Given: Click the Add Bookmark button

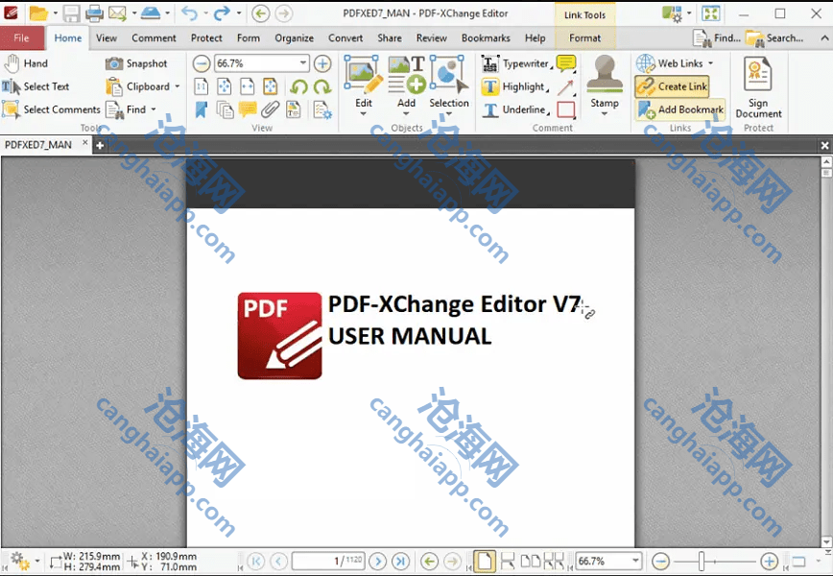Looking at the screenshot, I should point(680,109).
